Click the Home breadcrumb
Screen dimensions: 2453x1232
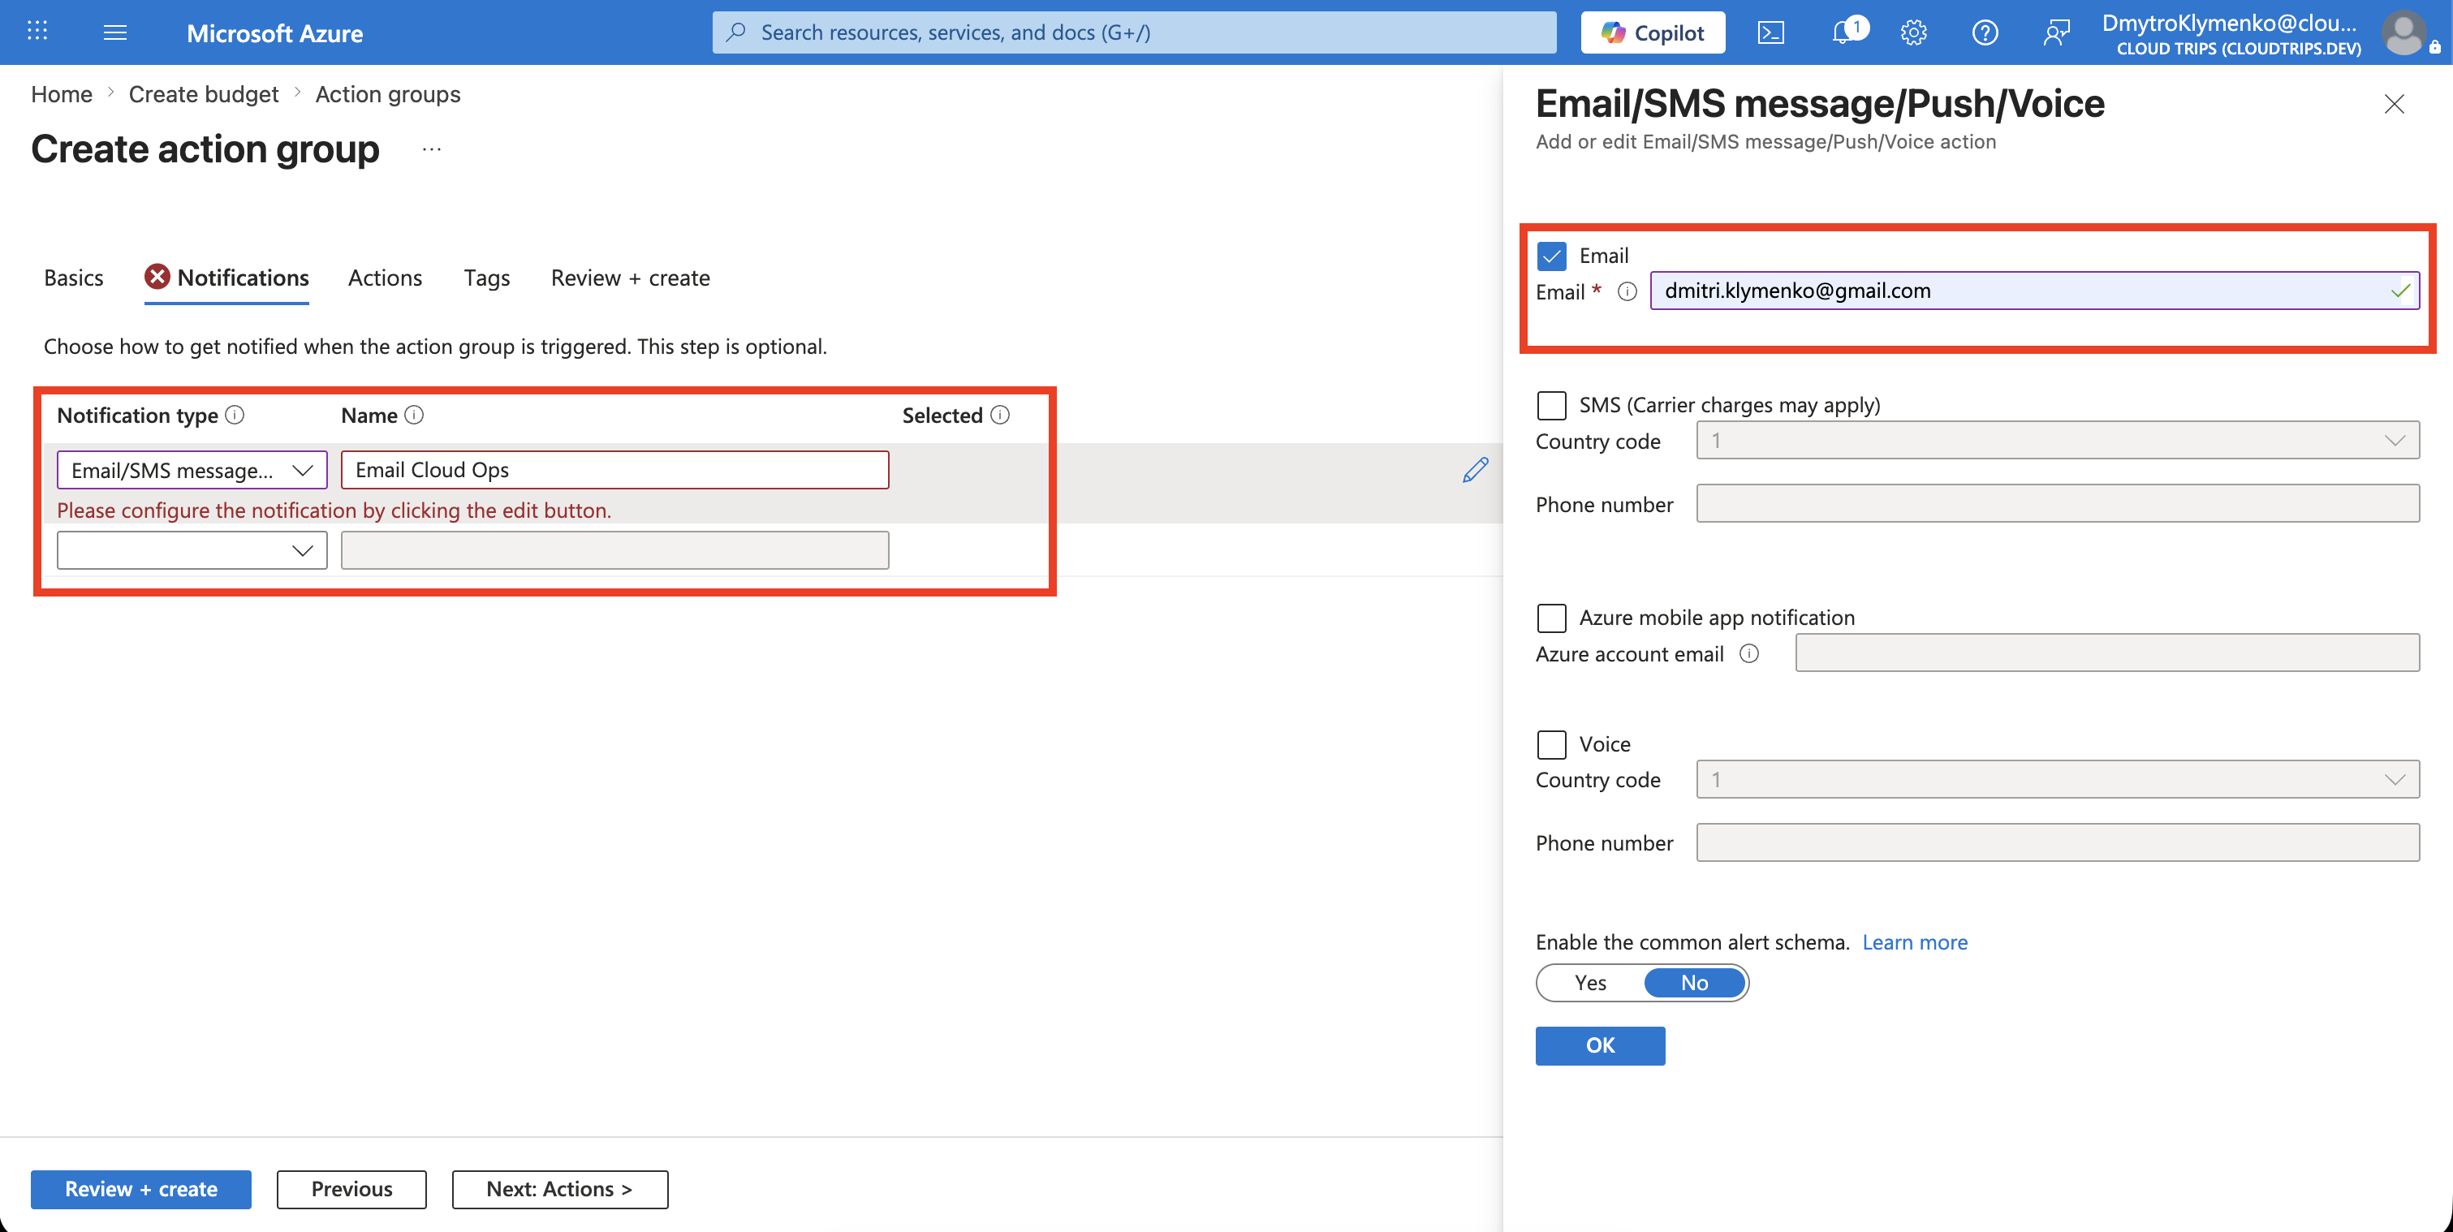(62, 94)
